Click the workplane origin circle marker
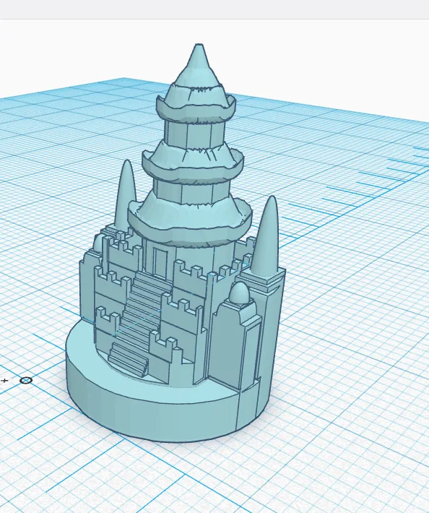This screenshot has height=513, width=429. point(26,380)
